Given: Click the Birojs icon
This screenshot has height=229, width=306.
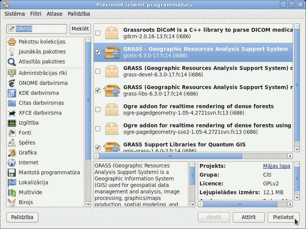Looking at the screenshot, I should [12, 202].
